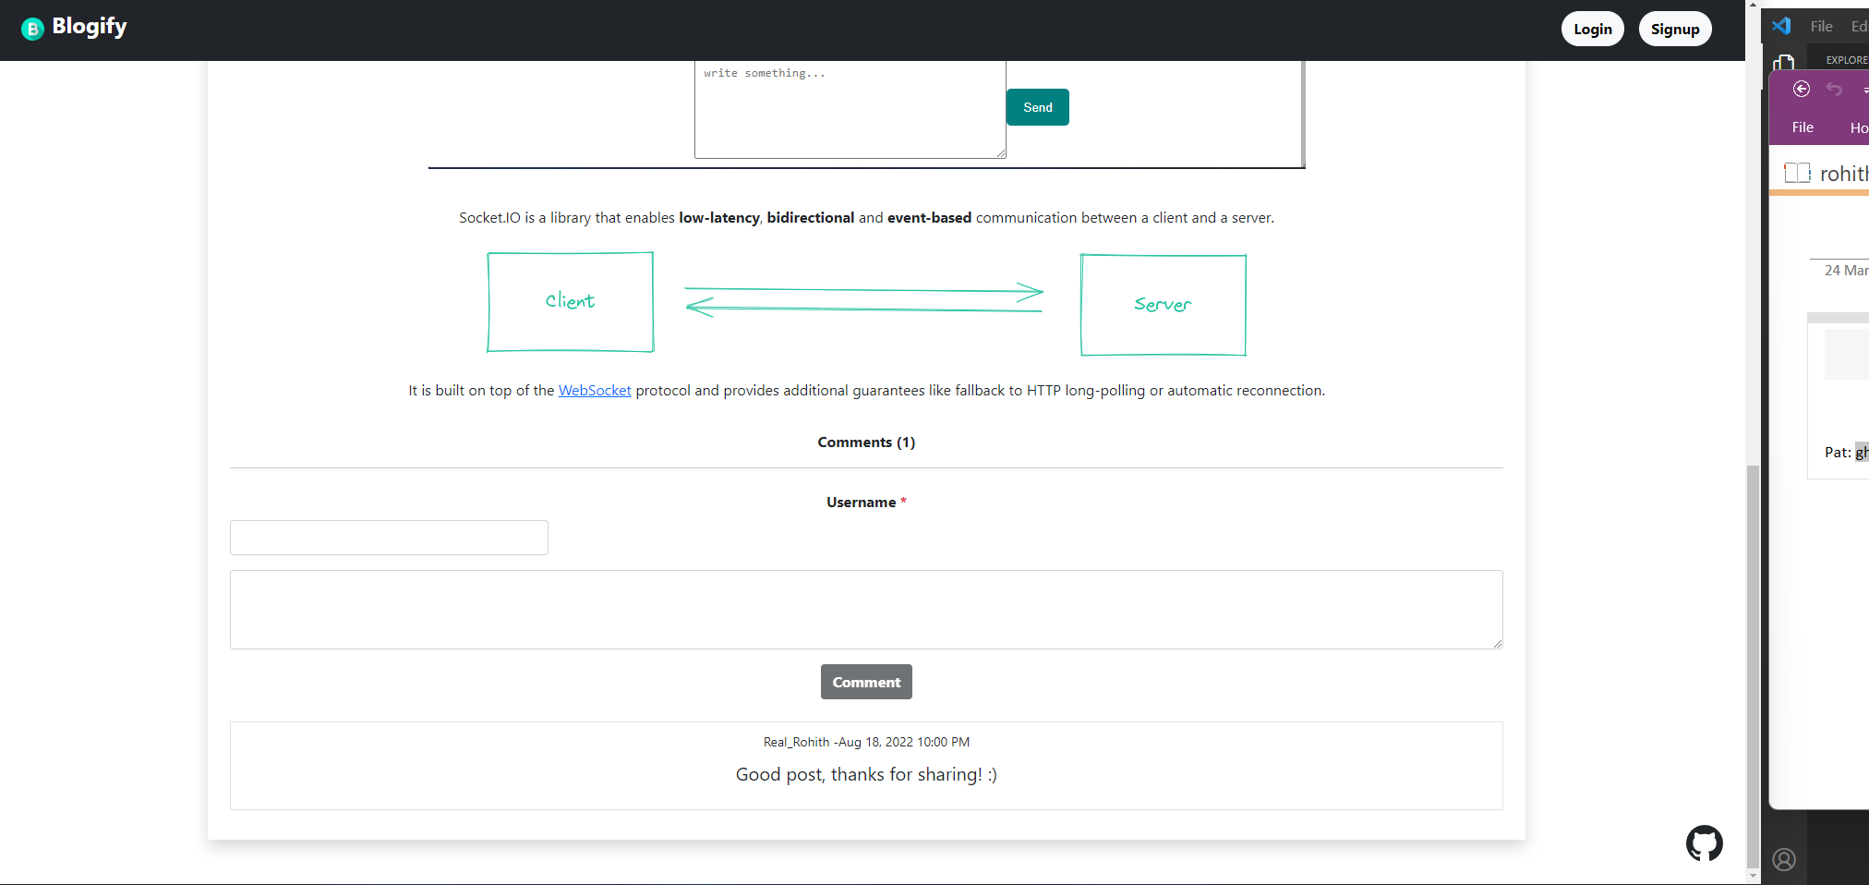
Task: Click the Signup button
Action: click(1675, 29)
